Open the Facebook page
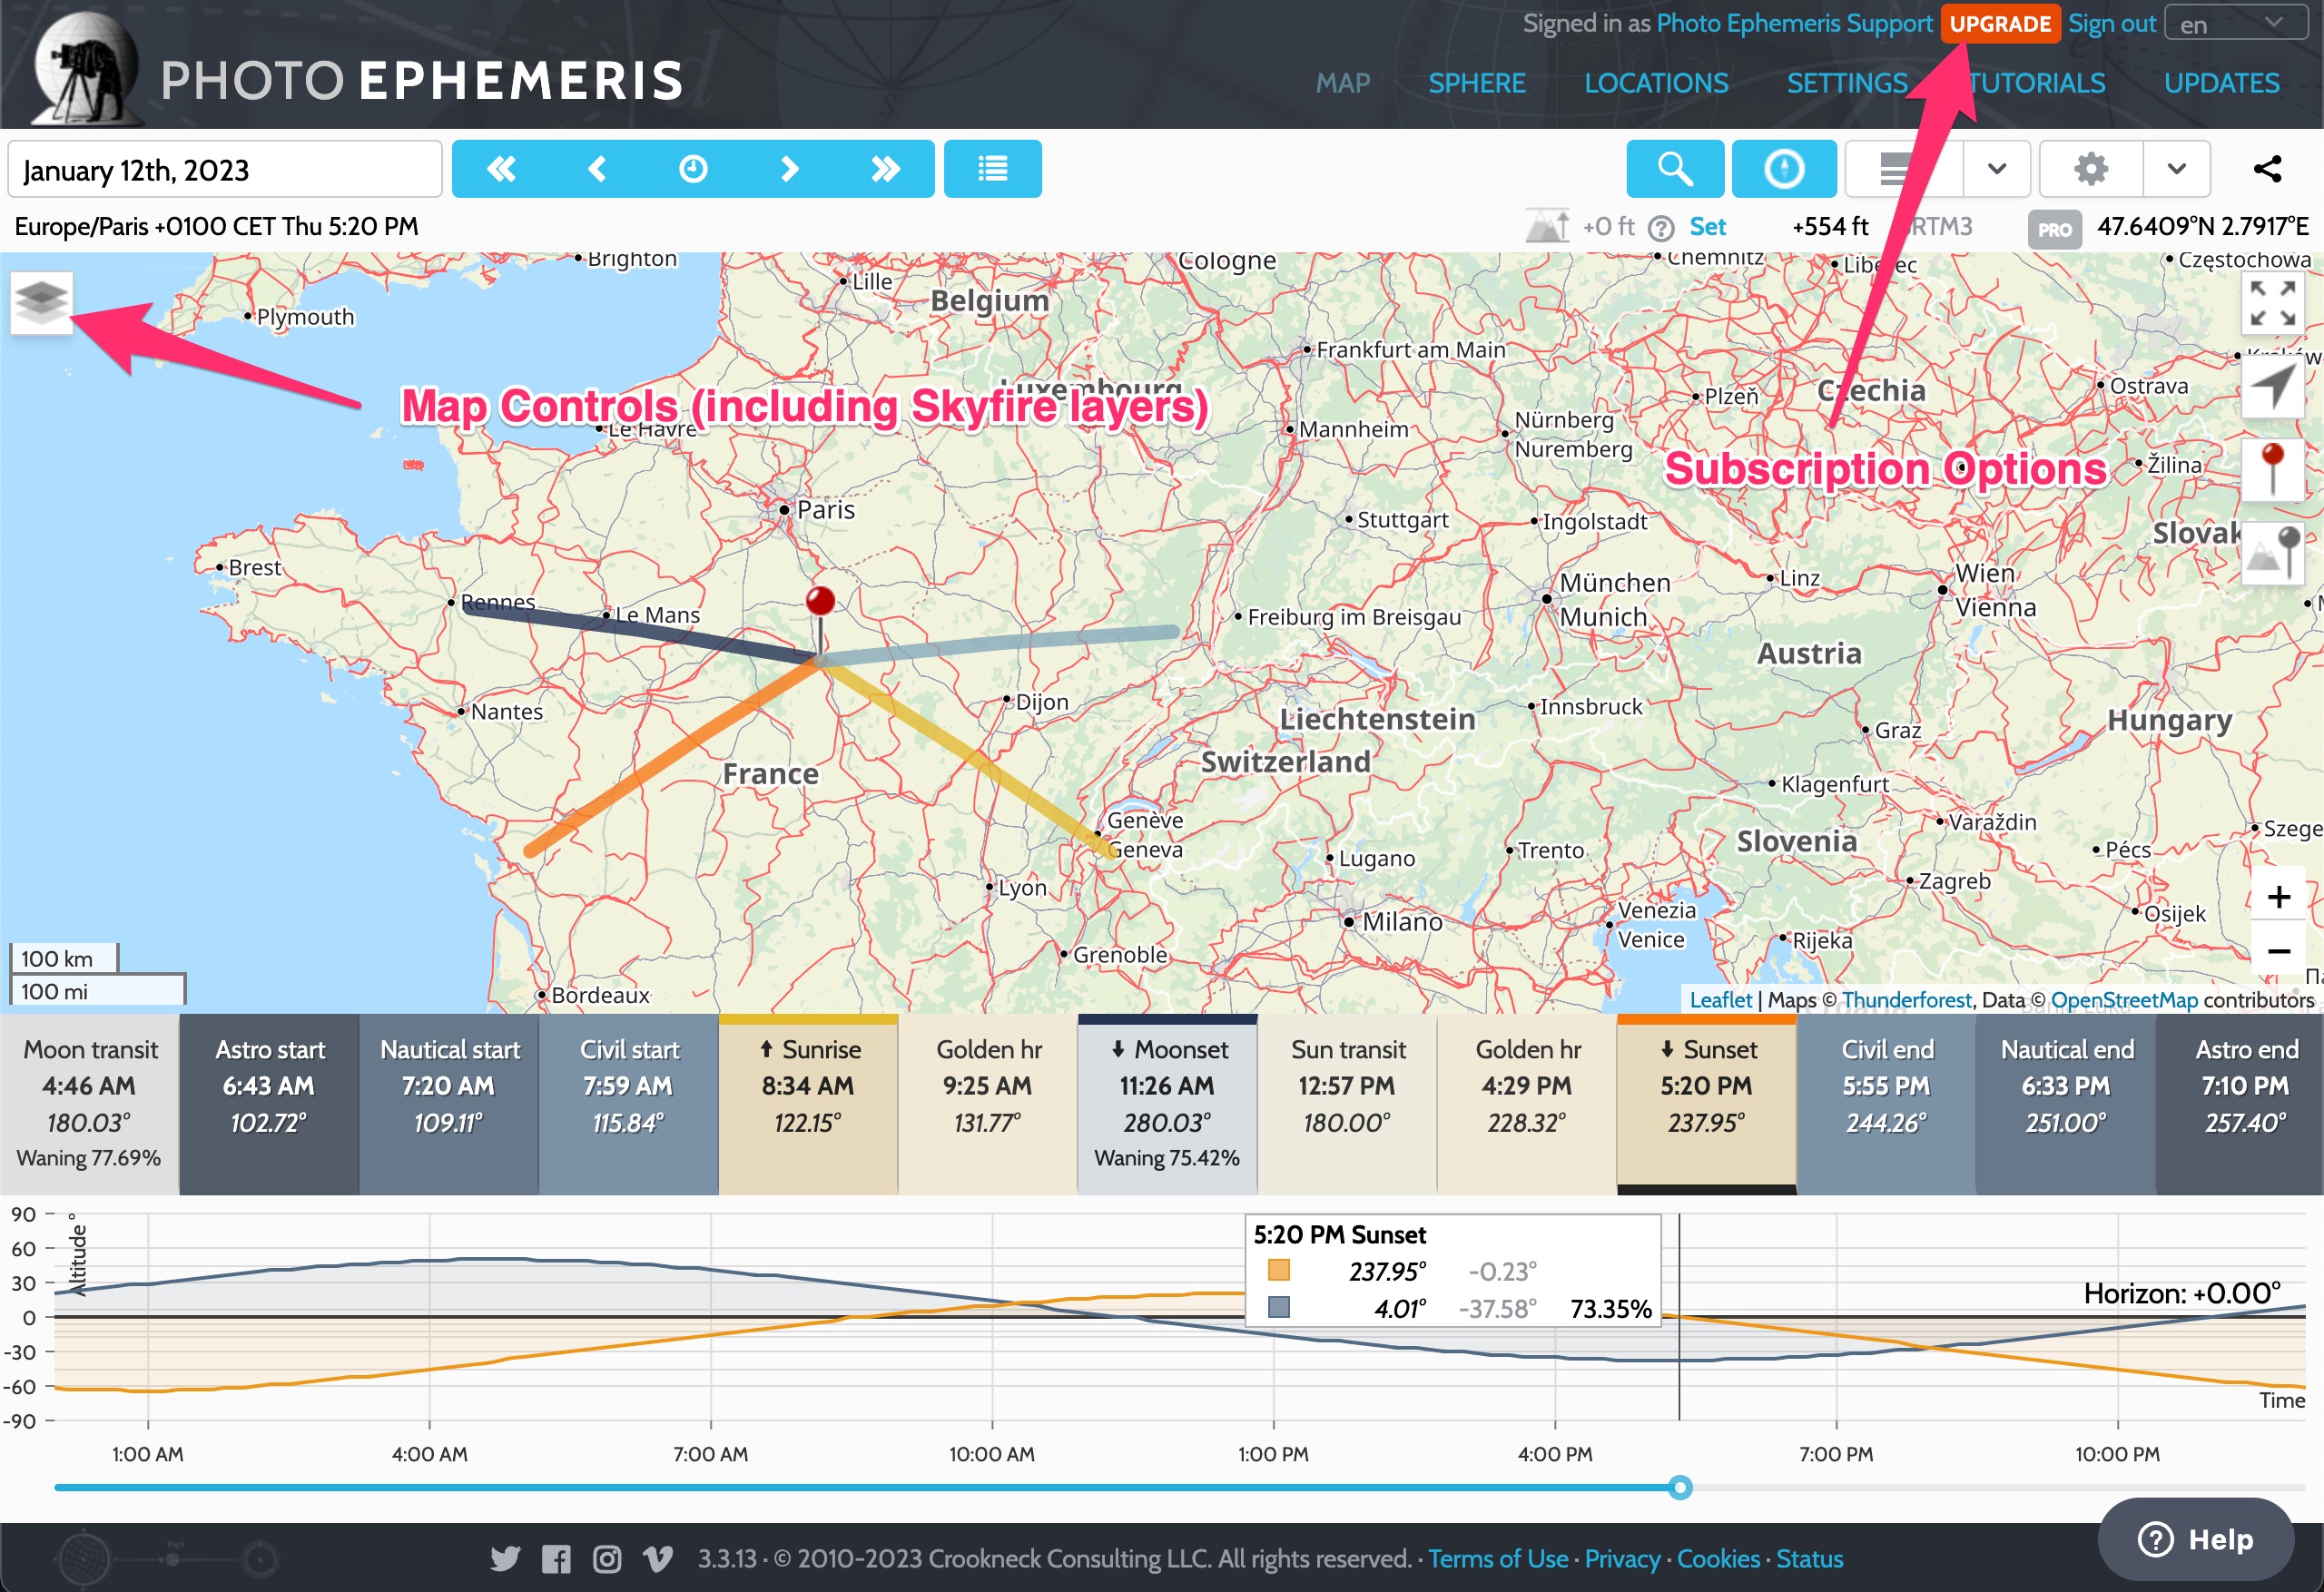 (x=556, y=1558)
